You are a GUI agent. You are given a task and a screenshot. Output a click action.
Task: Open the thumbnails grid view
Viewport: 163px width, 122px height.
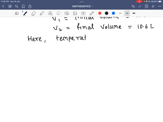(10, 6)
